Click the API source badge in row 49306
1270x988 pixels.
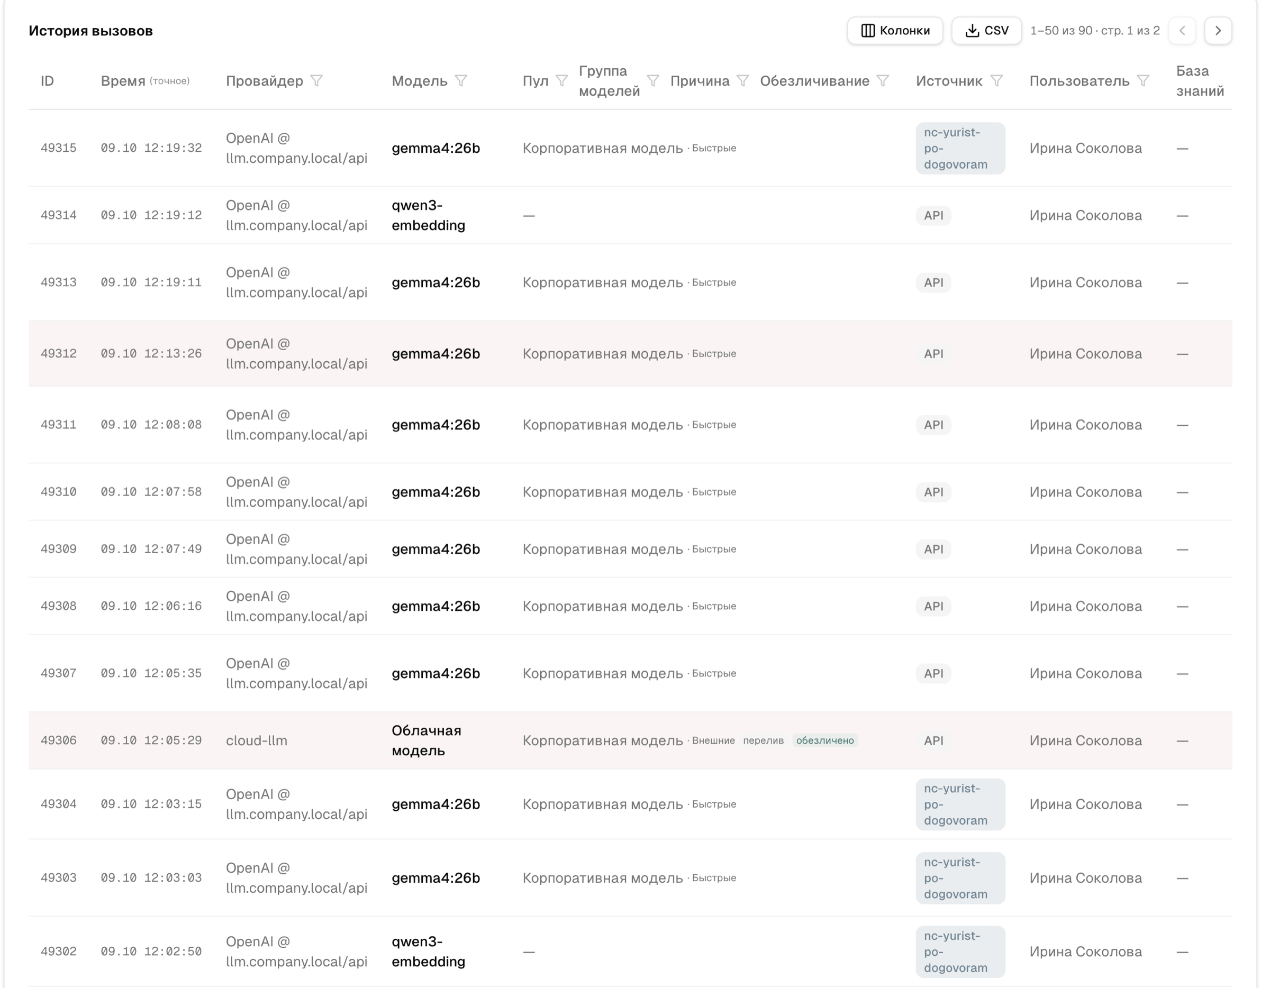pos(934,740)
